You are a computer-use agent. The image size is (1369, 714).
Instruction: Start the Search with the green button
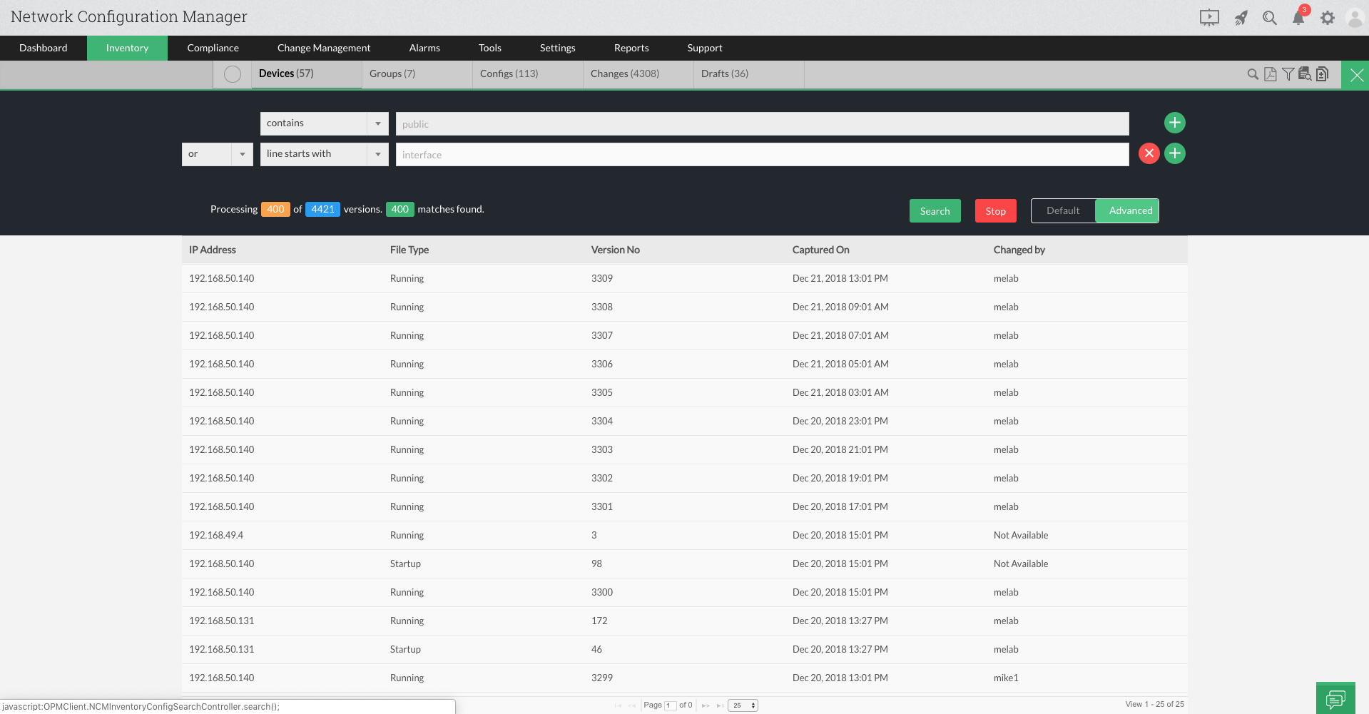click(x=935, y=210)
